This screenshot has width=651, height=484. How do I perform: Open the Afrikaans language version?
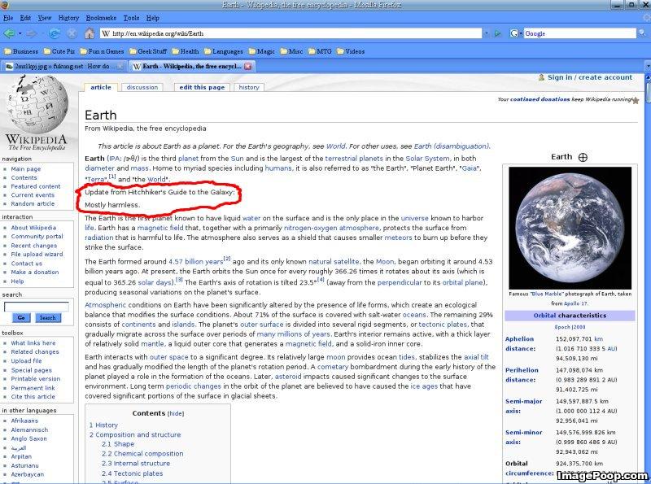24,421
